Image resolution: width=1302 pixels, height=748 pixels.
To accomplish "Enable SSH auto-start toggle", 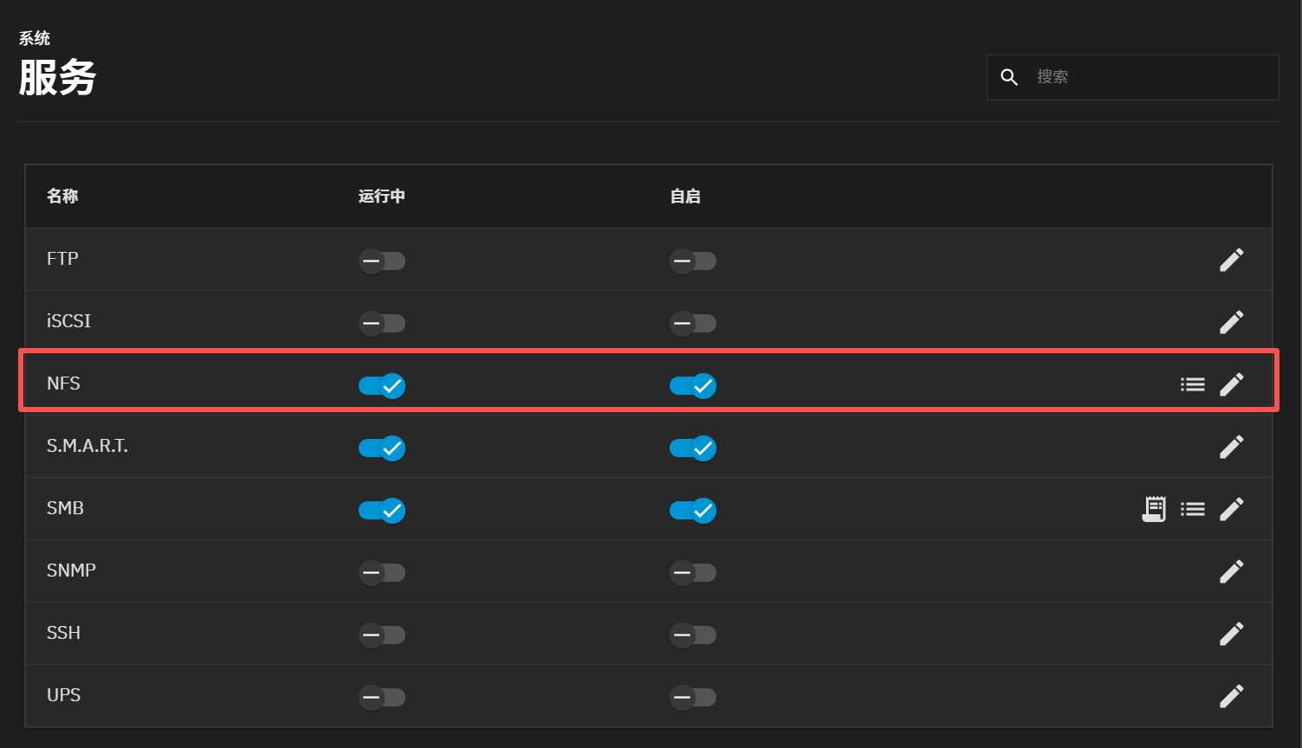I will click(693, 635).
